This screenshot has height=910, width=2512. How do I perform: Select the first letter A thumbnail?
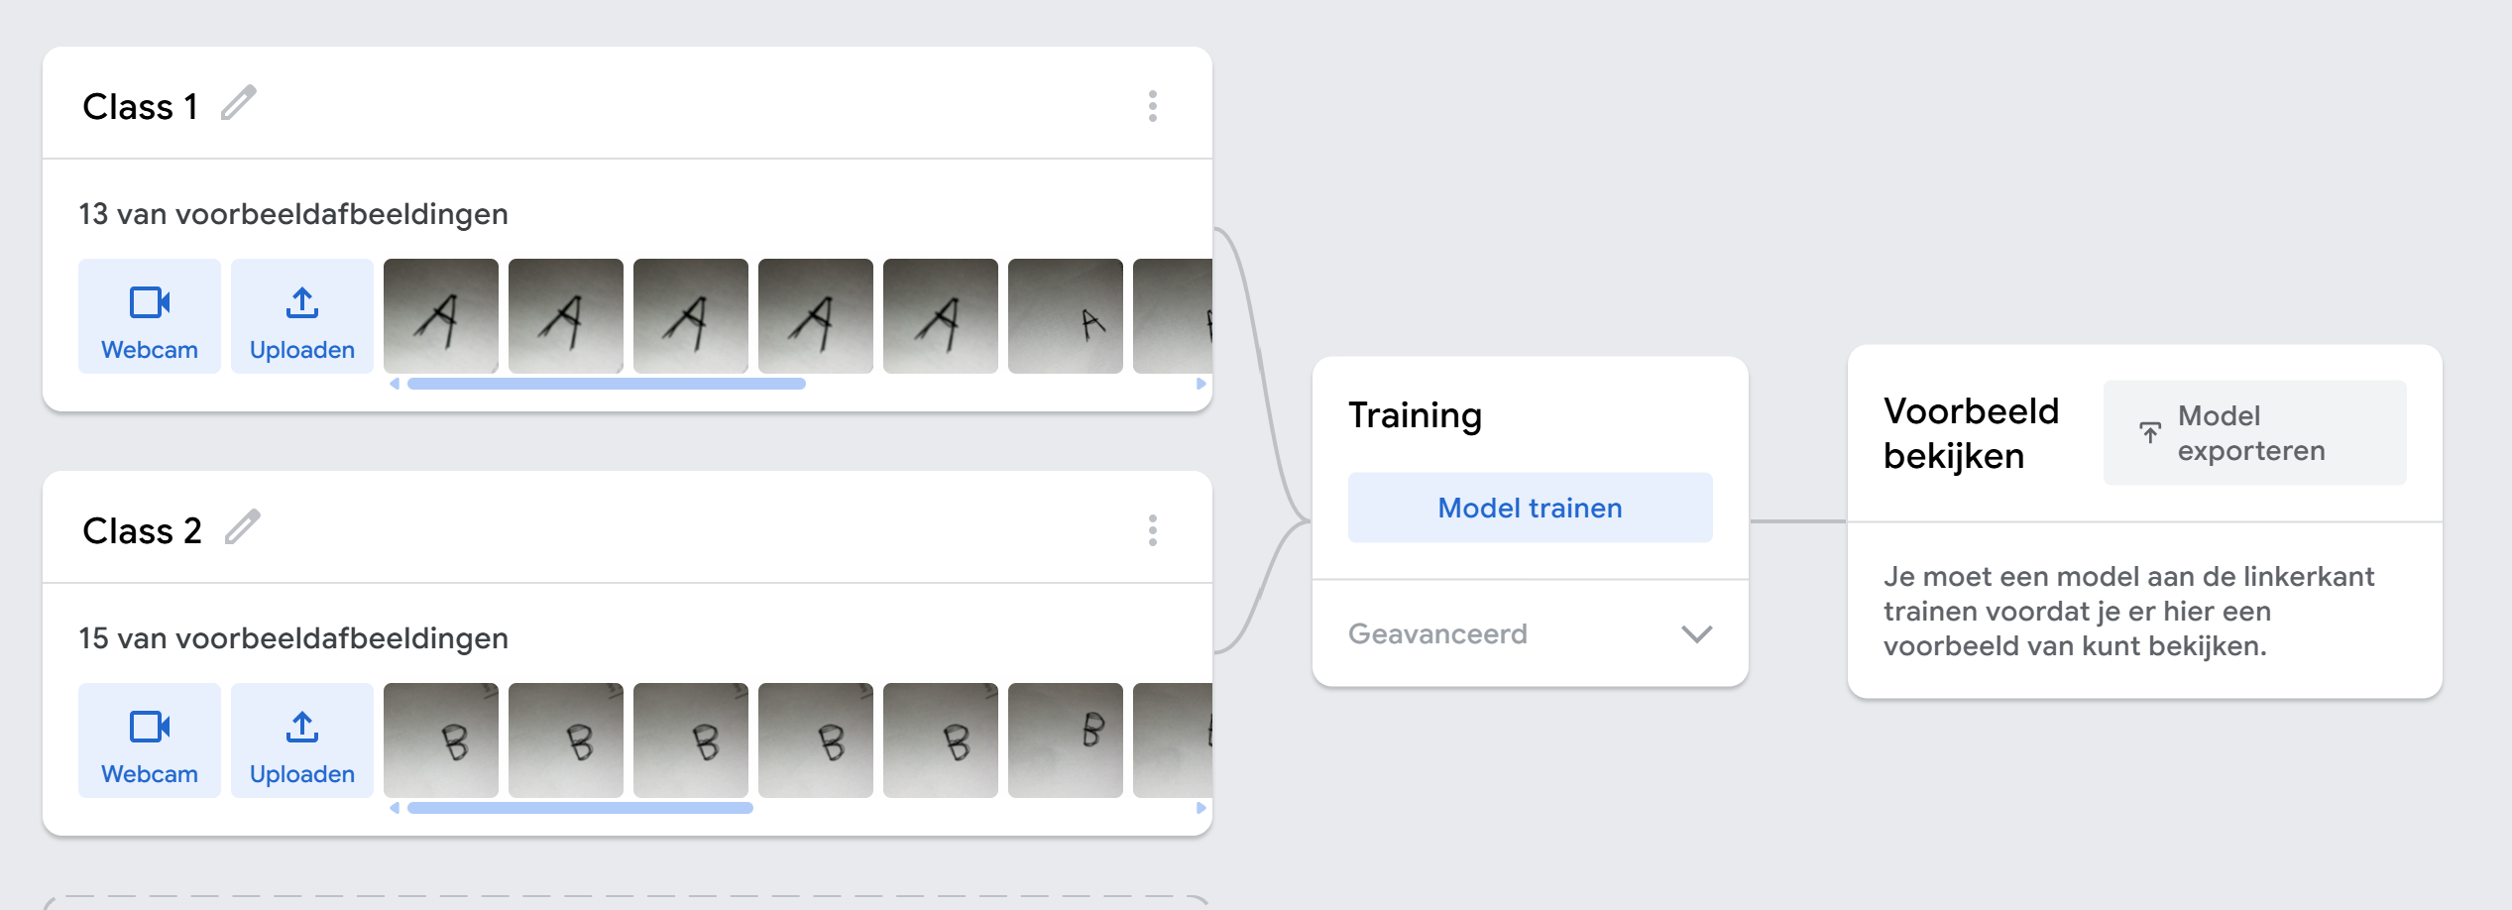tap(441, 316)
